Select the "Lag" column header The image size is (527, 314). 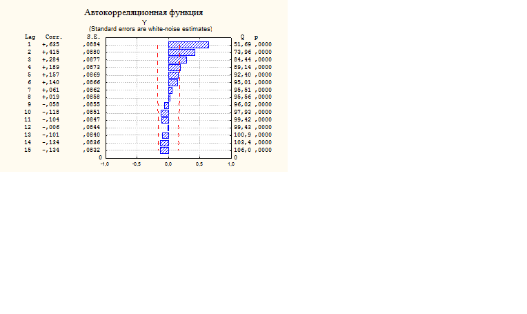point(30,37)
